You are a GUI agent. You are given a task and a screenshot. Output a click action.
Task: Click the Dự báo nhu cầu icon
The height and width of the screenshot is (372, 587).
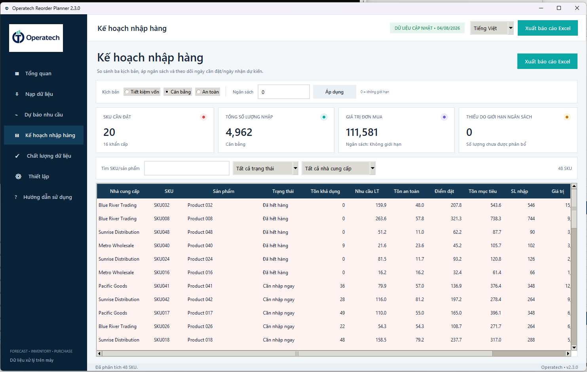click(16, 115)
